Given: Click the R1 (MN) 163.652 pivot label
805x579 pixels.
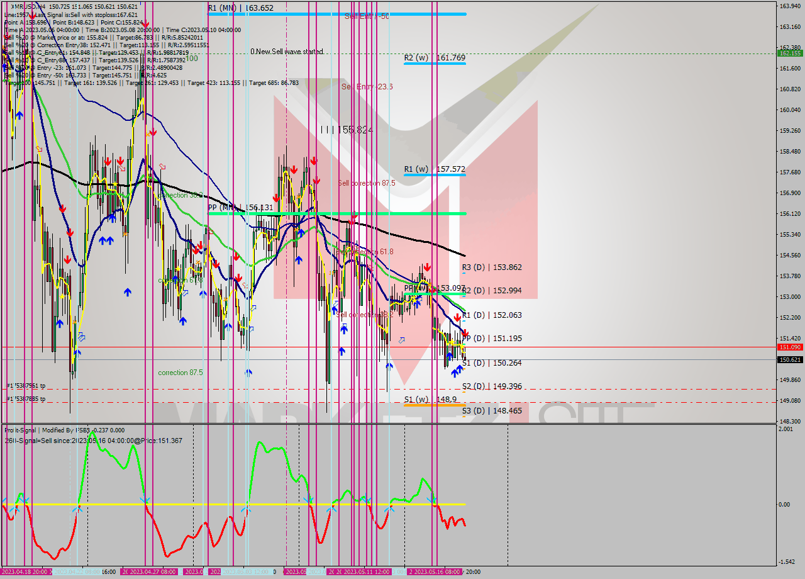Looking at the screenshot, I should 240,8.
